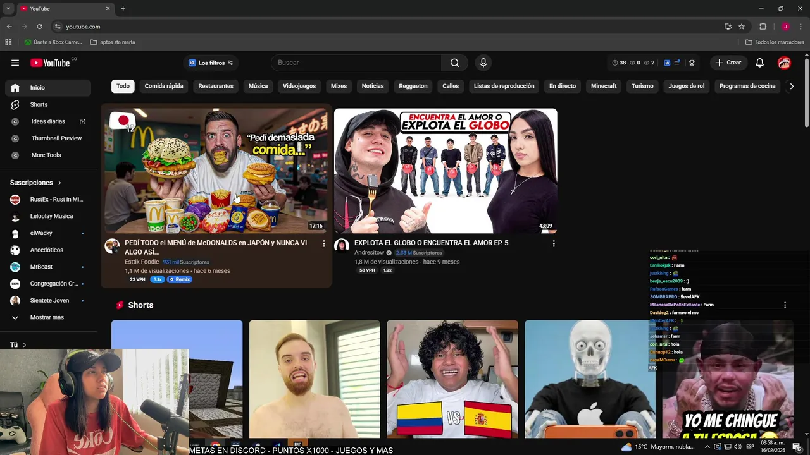This screenshot has height=455, width=810.
Task: Open the Estik Foodie channel avatar
Action: point(112,246)
